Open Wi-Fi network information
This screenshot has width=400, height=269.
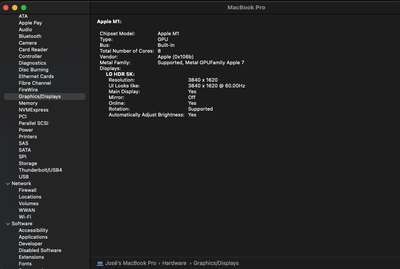click(x=25, y=217)
